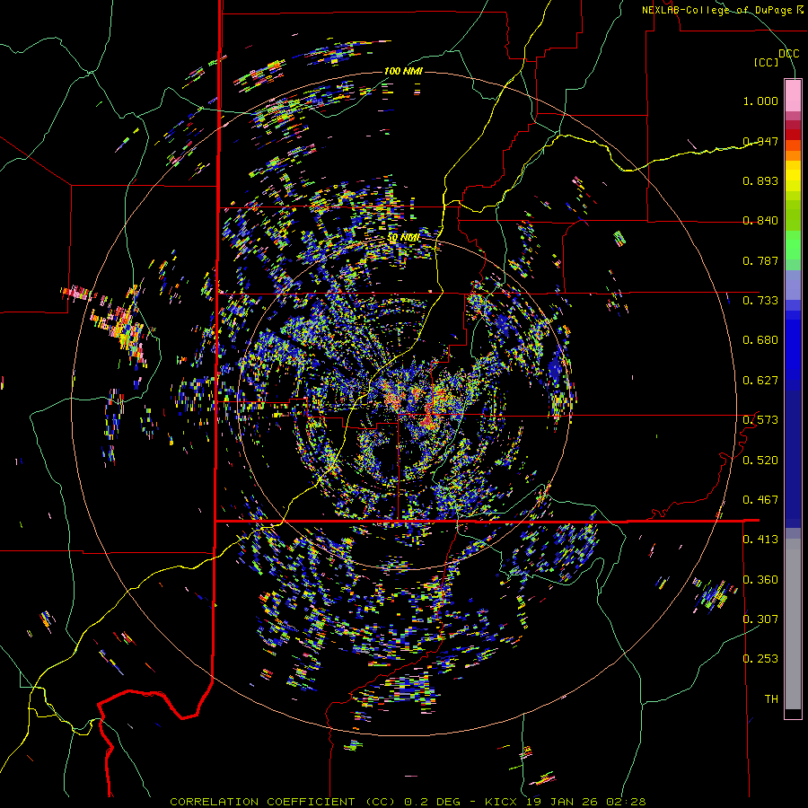Select the 0.360 scale value
Screen dimensions: 808x808
point(760,580)
